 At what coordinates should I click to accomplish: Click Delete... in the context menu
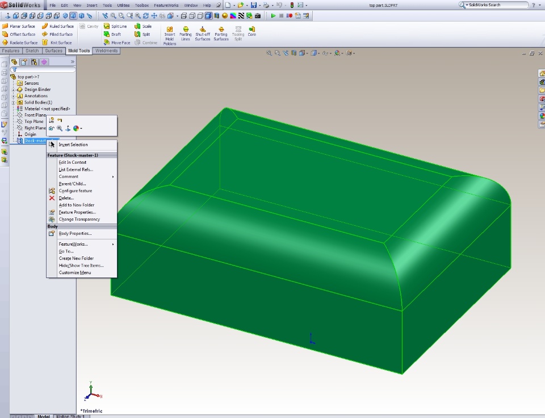tap(66, 198)
